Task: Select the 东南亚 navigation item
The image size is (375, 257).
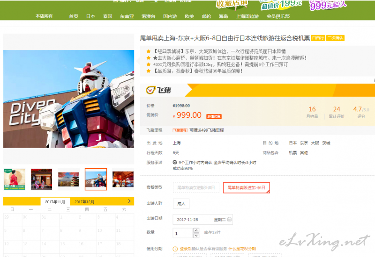Action: [127, 16]
